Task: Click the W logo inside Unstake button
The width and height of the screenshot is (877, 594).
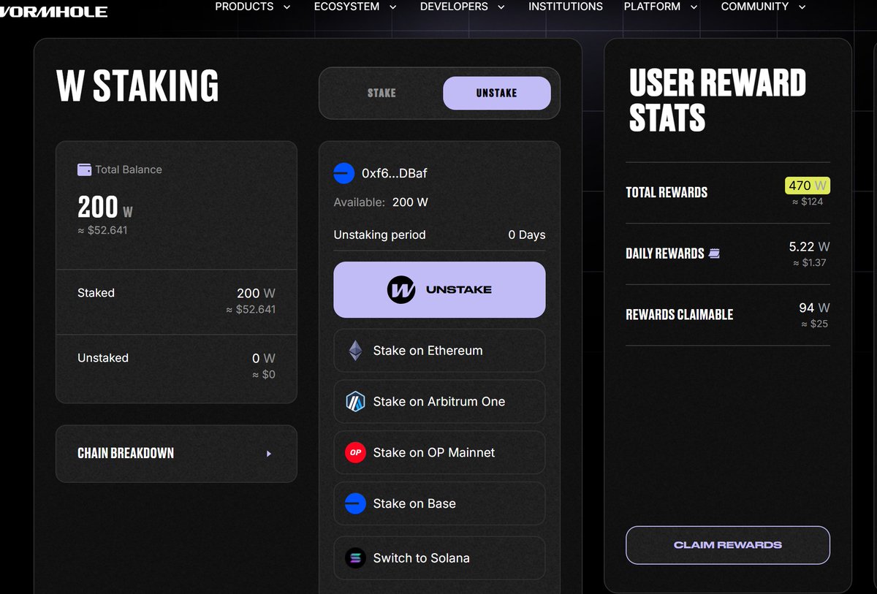Action: [401, 289]
